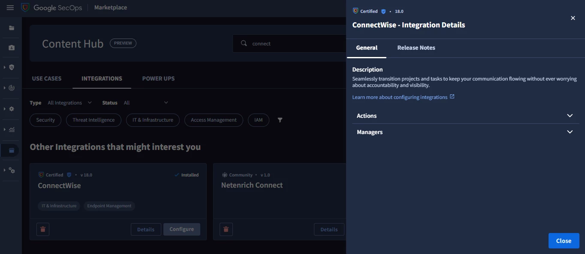Open the hamburger navigation menu
The image size is (585, 254).
[x=10, y=8]
